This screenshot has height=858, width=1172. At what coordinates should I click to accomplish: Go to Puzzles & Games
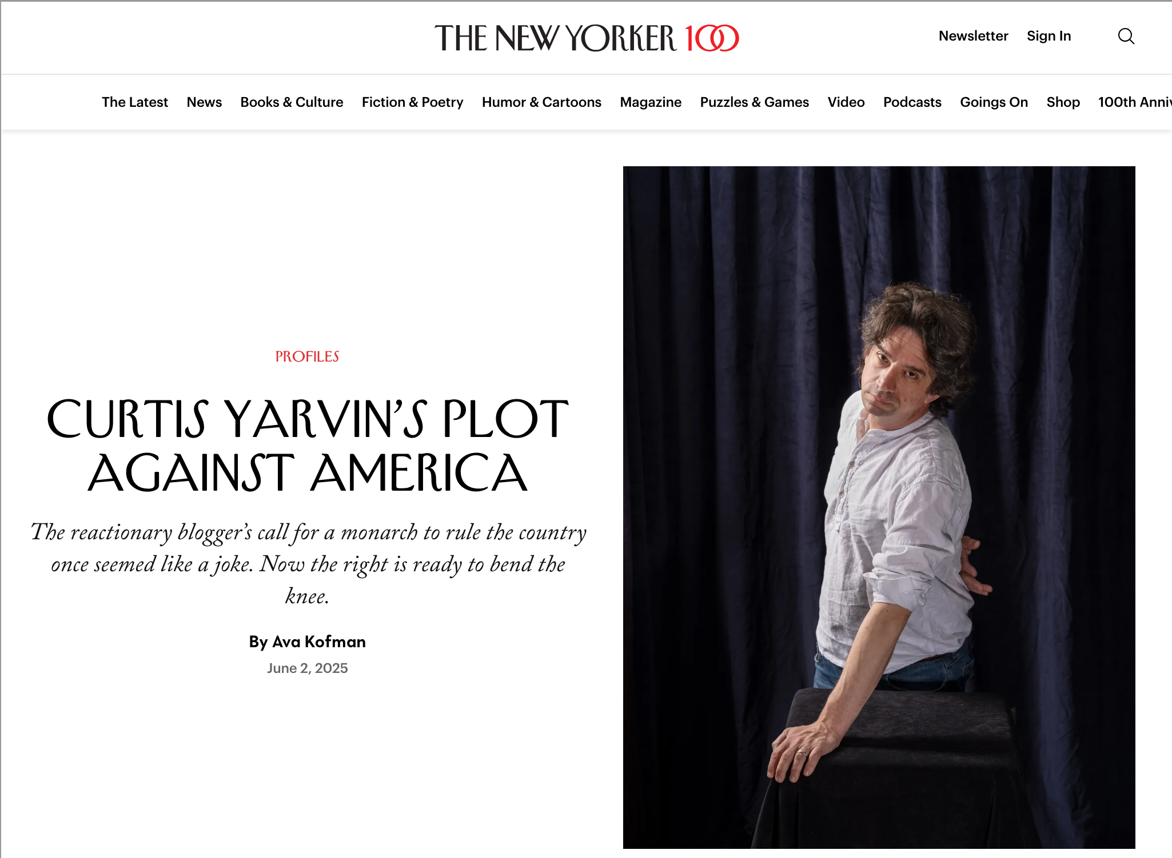[x=754, y=102]
